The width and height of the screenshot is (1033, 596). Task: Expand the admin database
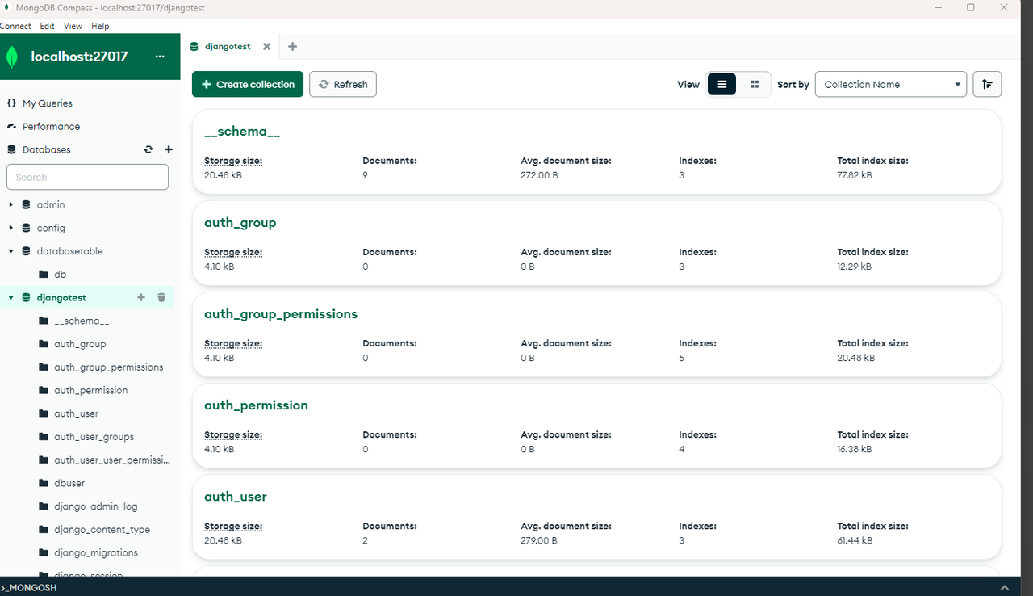tap(11, 204)
